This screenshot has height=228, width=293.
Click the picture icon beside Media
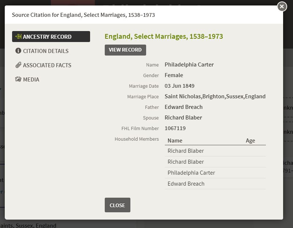[18, 79]
